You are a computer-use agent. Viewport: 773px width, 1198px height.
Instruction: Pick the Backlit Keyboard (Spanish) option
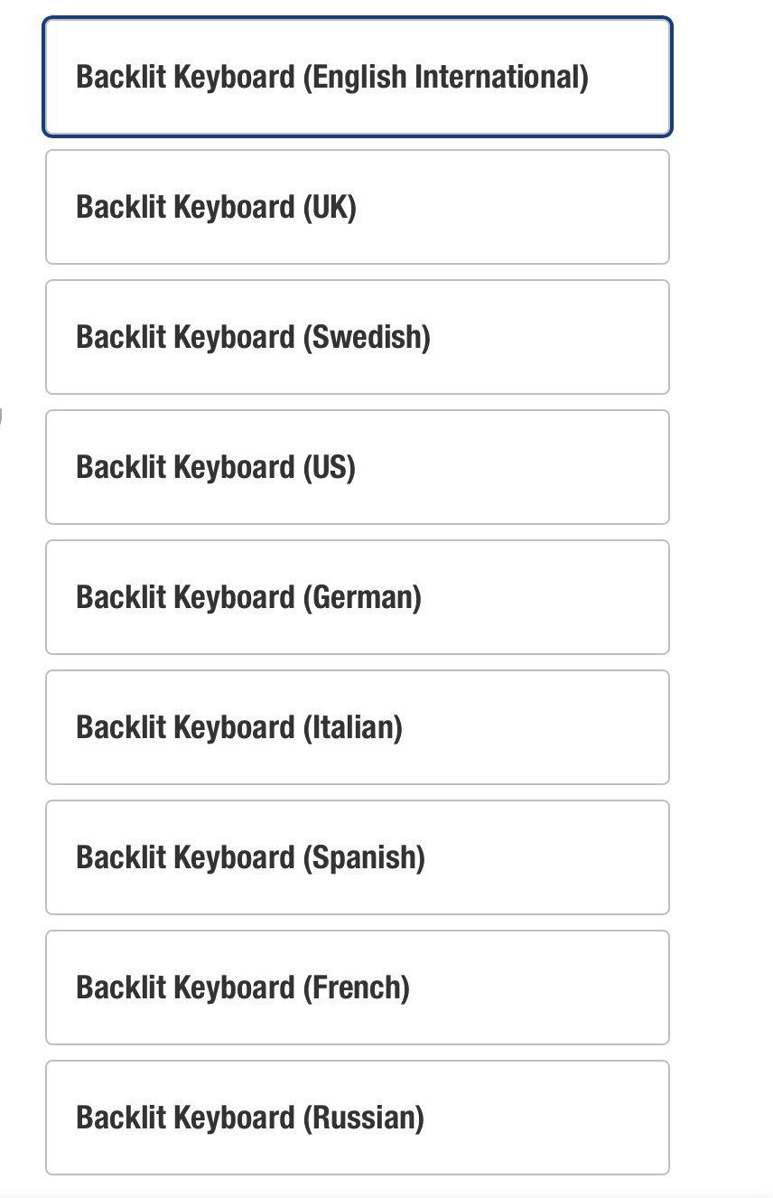[358, 857]
